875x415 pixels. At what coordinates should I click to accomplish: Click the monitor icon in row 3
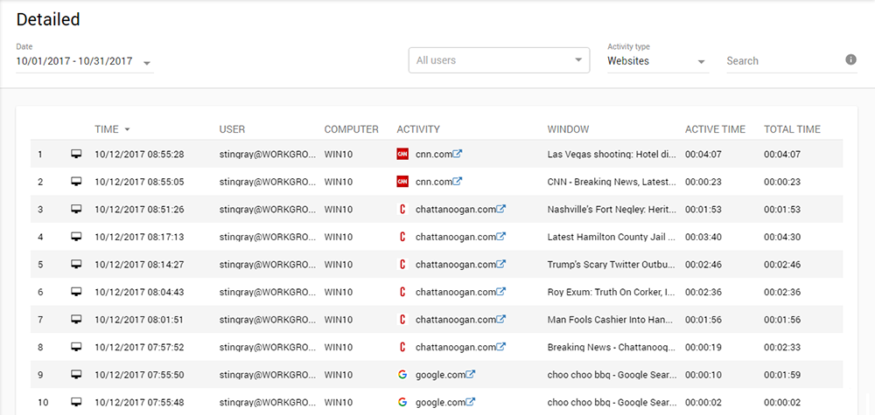(76, 210)
